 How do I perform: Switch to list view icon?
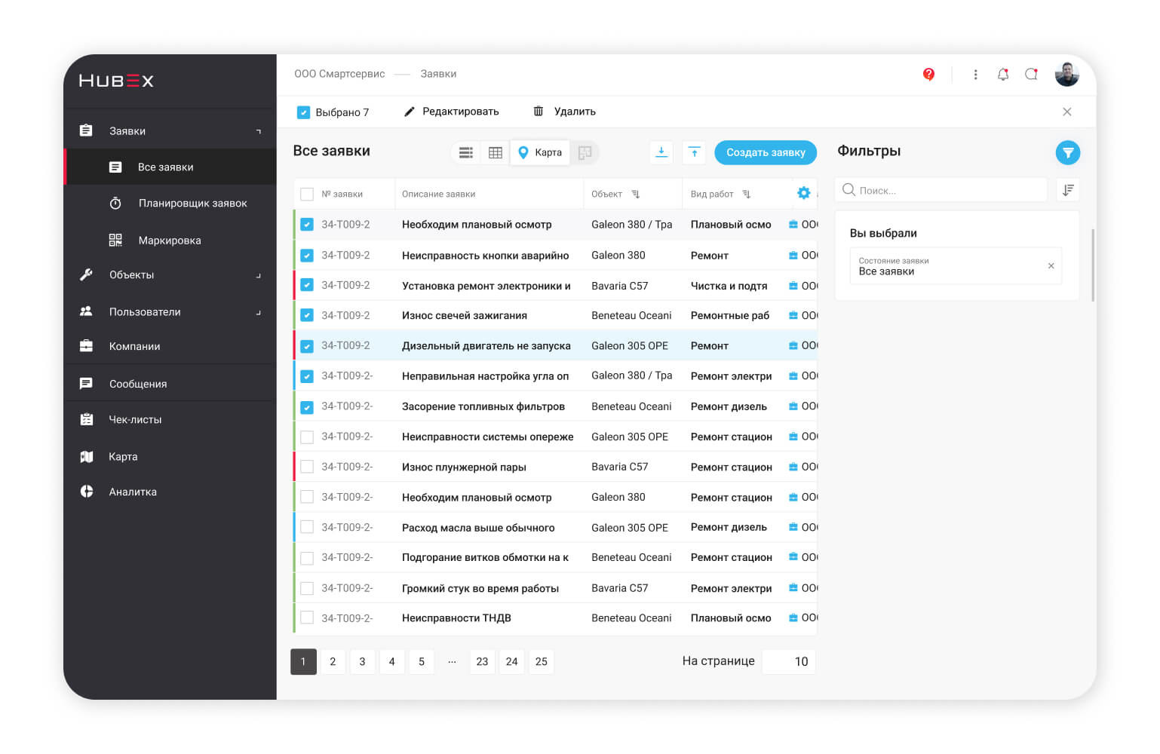point(466,152)
